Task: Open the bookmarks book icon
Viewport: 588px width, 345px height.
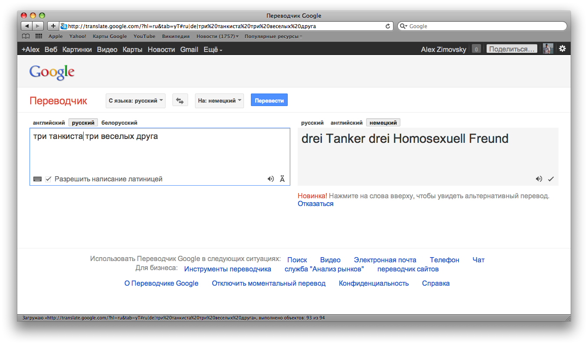Action: click(26, 36)
